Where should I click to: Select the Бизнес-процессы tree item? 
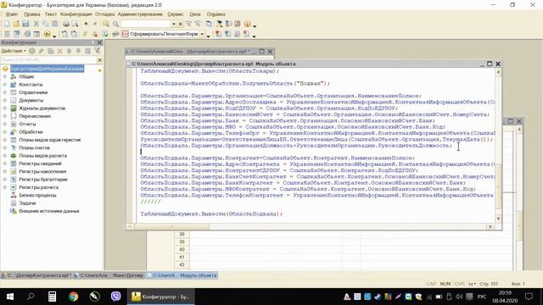(x=37, y=195)
